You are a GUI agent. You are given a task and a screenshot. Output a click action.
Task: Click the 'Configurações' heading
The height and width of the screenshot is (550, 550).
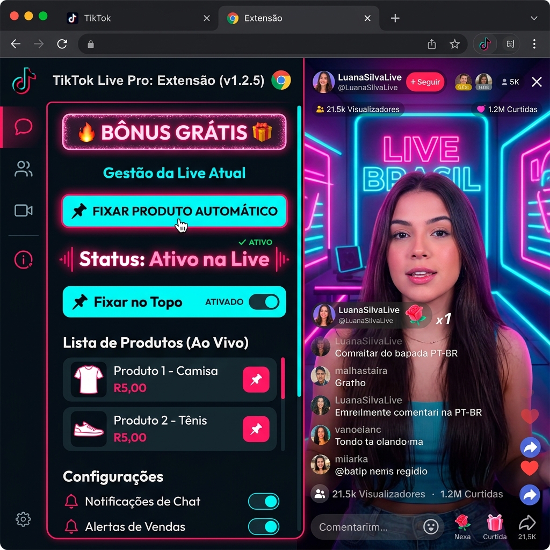click(113, 477)
